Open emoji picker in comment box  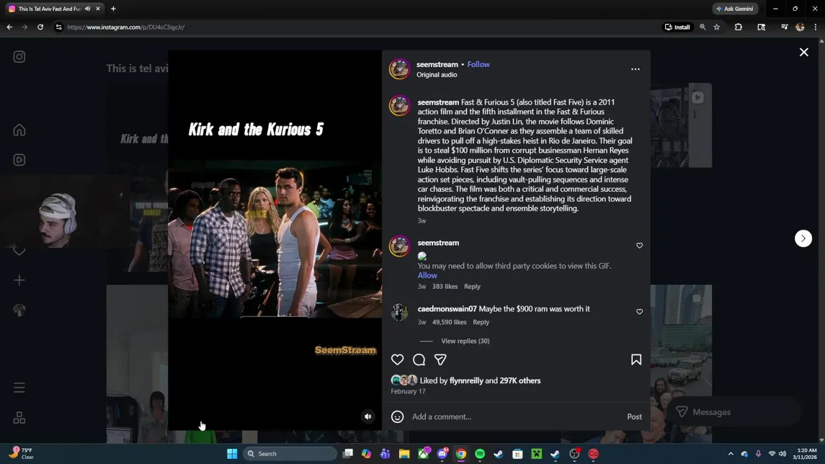click(398, 417)
